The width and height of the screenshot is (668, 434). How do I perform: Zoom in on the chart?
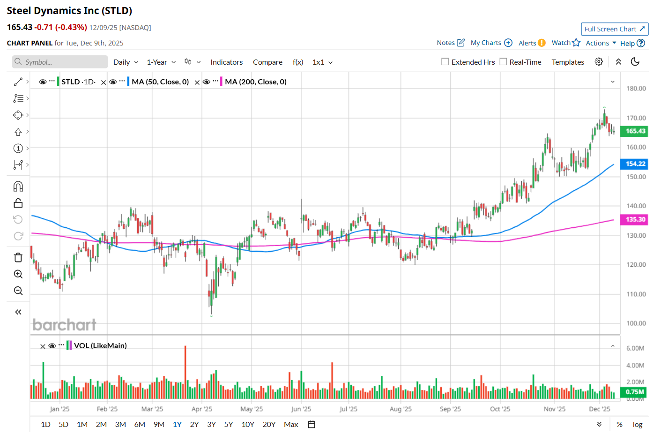coord(18,274)
